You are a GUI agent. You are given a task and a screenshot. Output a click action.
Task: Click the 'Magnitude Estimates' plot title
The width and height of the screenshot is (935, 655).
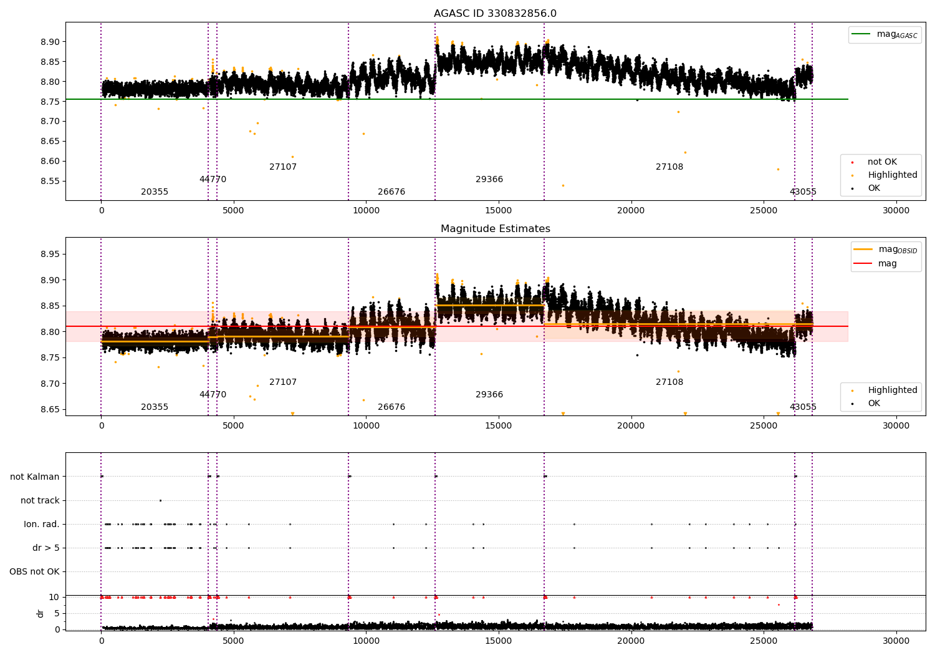click(x=495, y=229)
